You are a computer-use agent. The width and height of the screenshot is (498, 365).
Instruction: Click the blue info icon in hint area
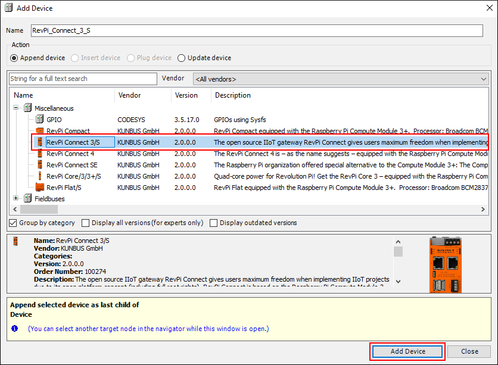pos(15,329)
